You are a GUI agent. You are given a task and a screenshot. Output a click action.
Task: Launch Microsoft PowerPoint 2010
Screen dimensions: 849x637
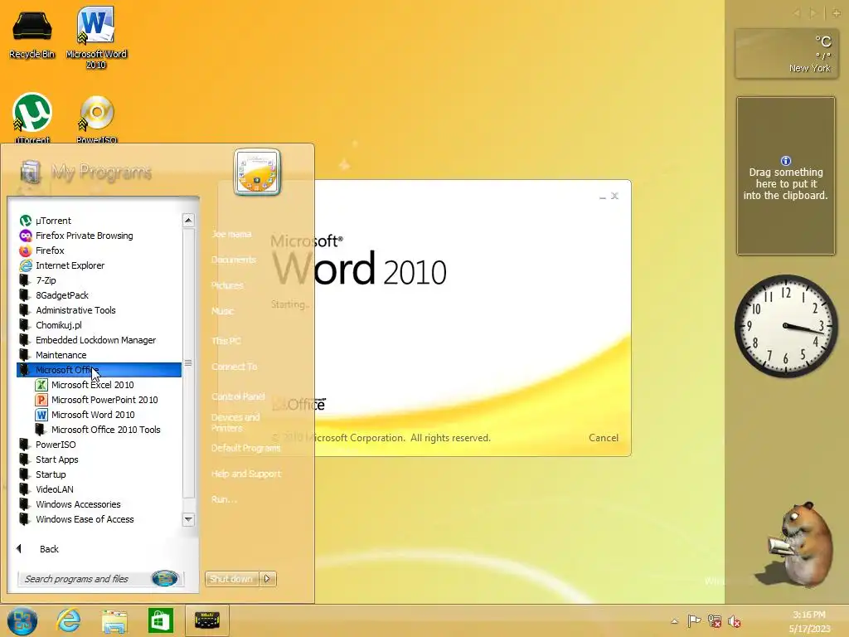pos(104,400)
